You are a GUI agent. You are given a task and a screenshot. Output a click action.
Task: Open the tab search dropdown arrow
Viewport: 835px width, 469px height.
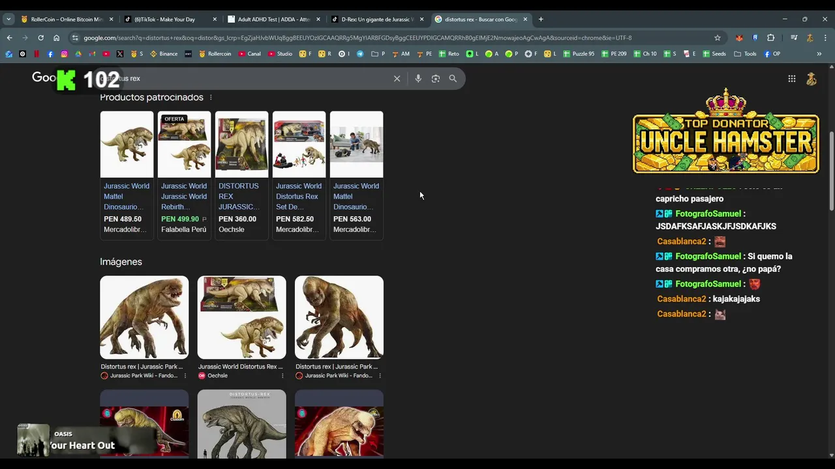pos(8,19)
